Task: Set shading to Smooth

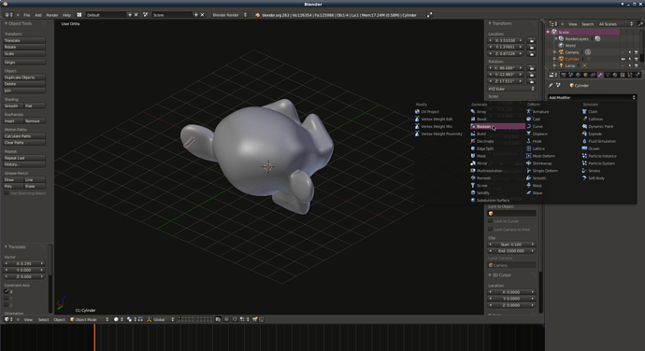Action: [14, 106]
